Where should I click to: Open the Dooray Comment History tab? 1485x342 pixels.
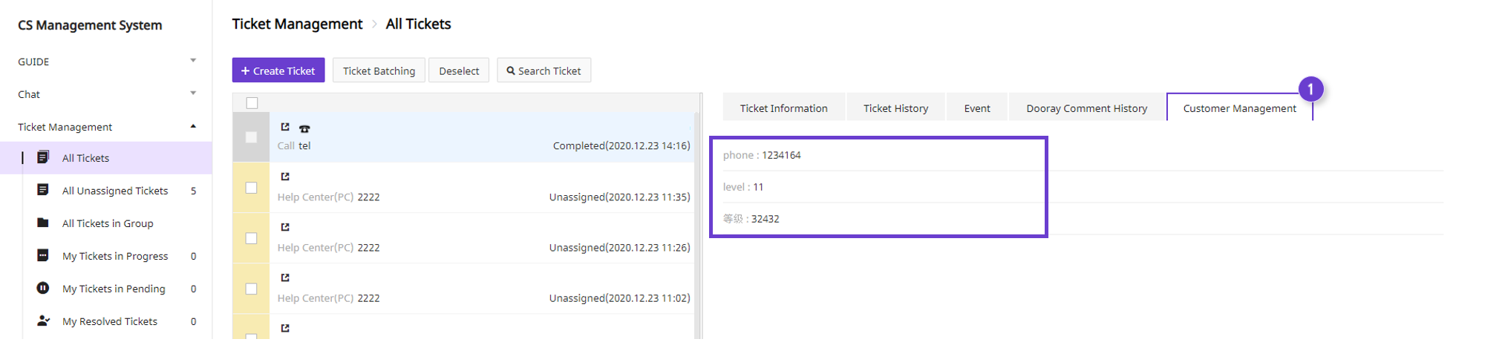[1086, 108]
